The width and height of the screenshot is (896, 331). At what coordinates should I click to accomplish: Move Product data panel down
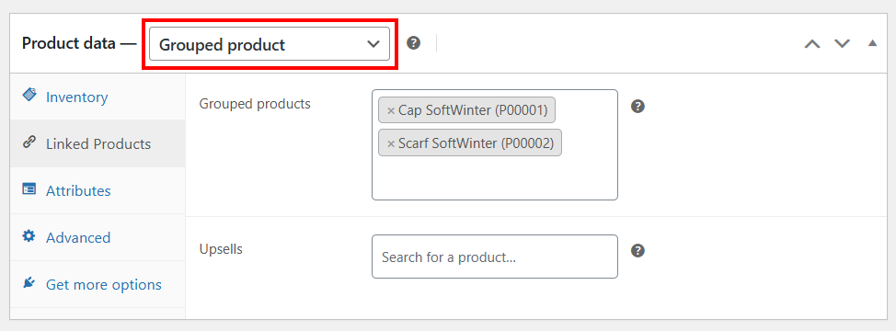coord(843,44)
